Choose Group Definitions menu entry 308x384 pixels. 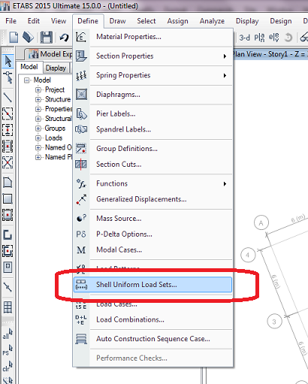152,149
